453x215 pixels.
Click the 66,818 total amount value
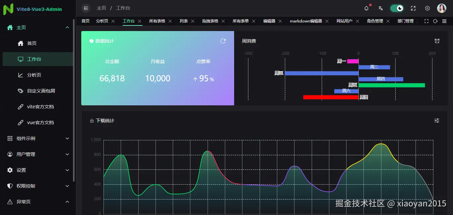point(112,79)
